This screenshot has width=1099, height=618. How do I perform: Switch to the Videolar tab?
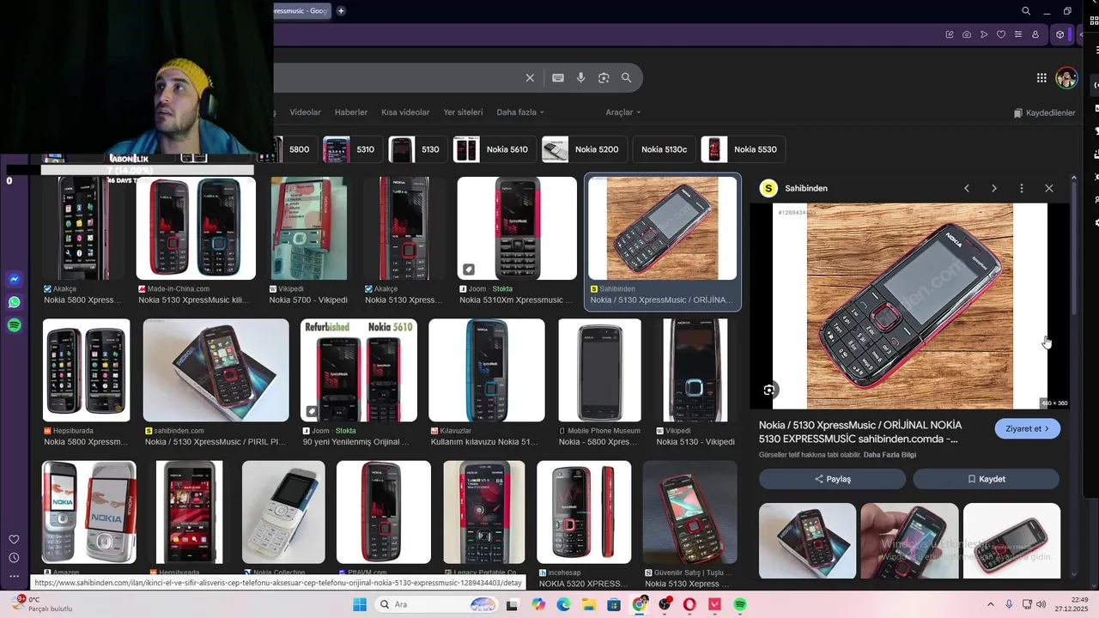(305, 112)
